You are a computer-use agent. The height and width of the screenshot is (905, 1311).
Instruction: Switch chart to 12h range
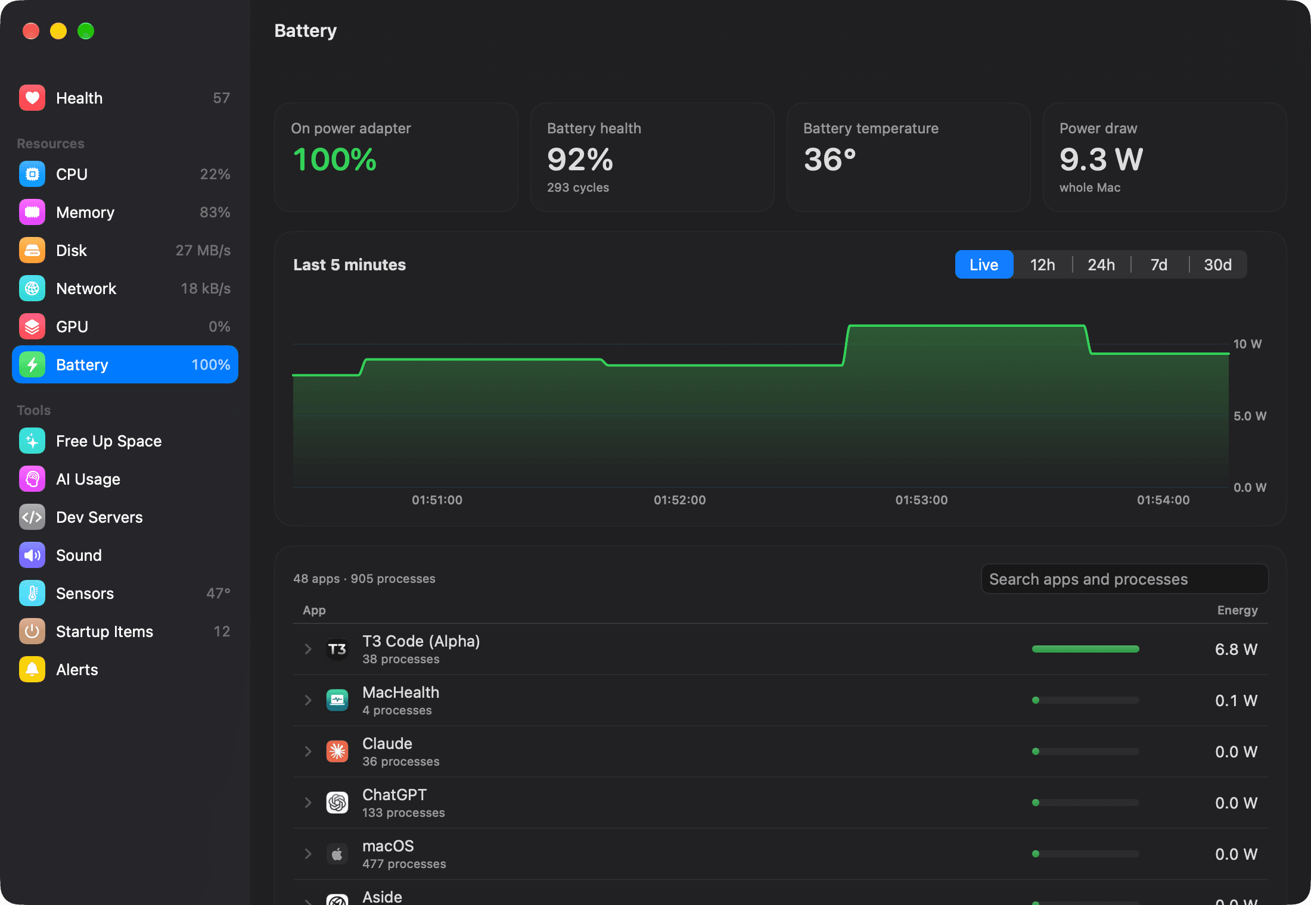[x=1042, y=264]
